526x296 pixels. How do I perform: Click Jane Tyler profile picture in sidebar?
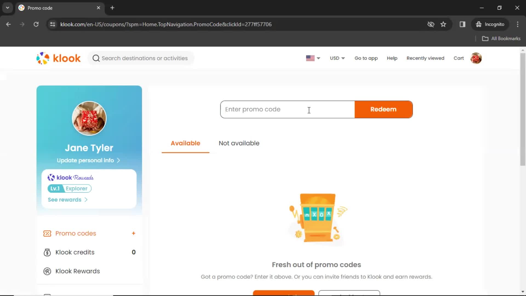coord(89,118)
